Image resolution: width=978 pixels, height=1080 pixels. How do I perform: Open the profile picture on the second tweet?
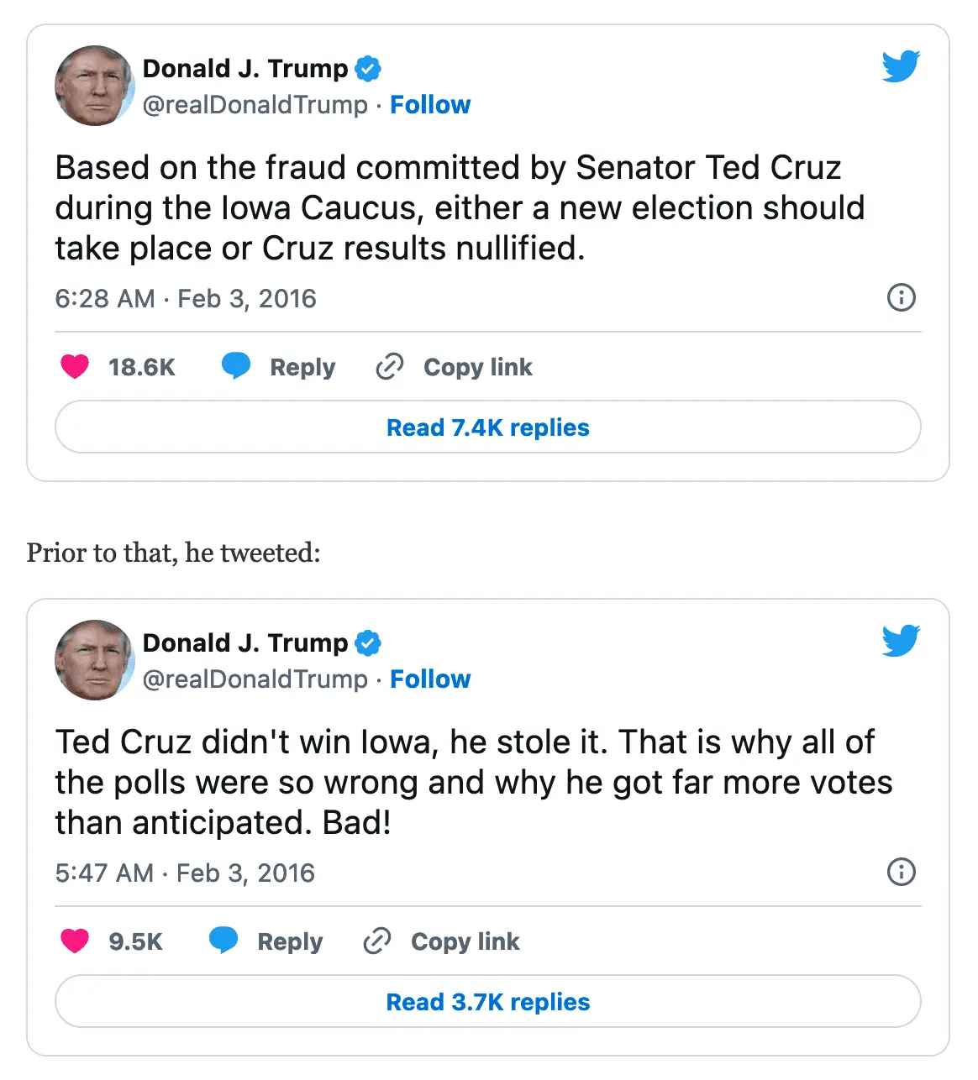pyautogui.click(x=94, y=660)
